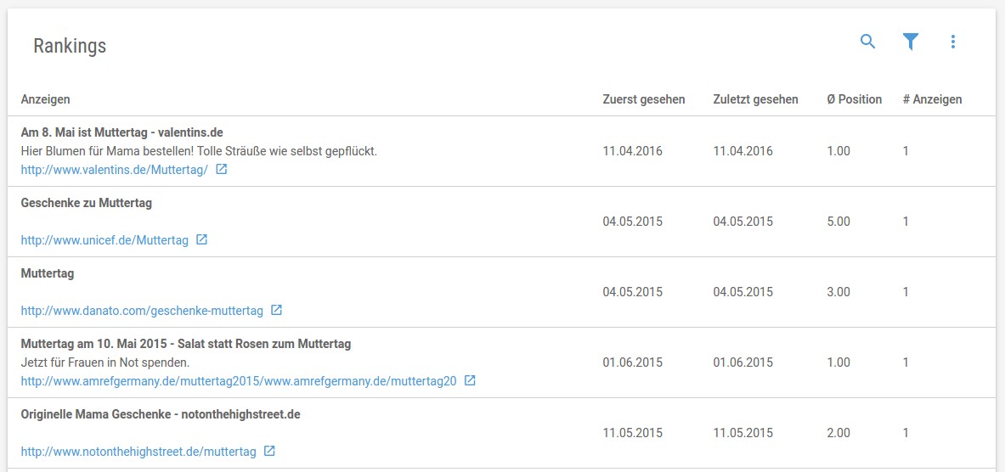Image resolution: width=1005 pixels, height=472 pixels.
Task: Select the title 'Originelle Mama Geschenke - notonthehighstreet.de'
Action: pyautogui.click(x=161, y=414)
